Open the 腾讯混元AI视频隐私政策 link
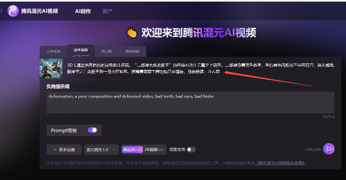The width and height of the screenshot is (346, 180). point(280,163)
